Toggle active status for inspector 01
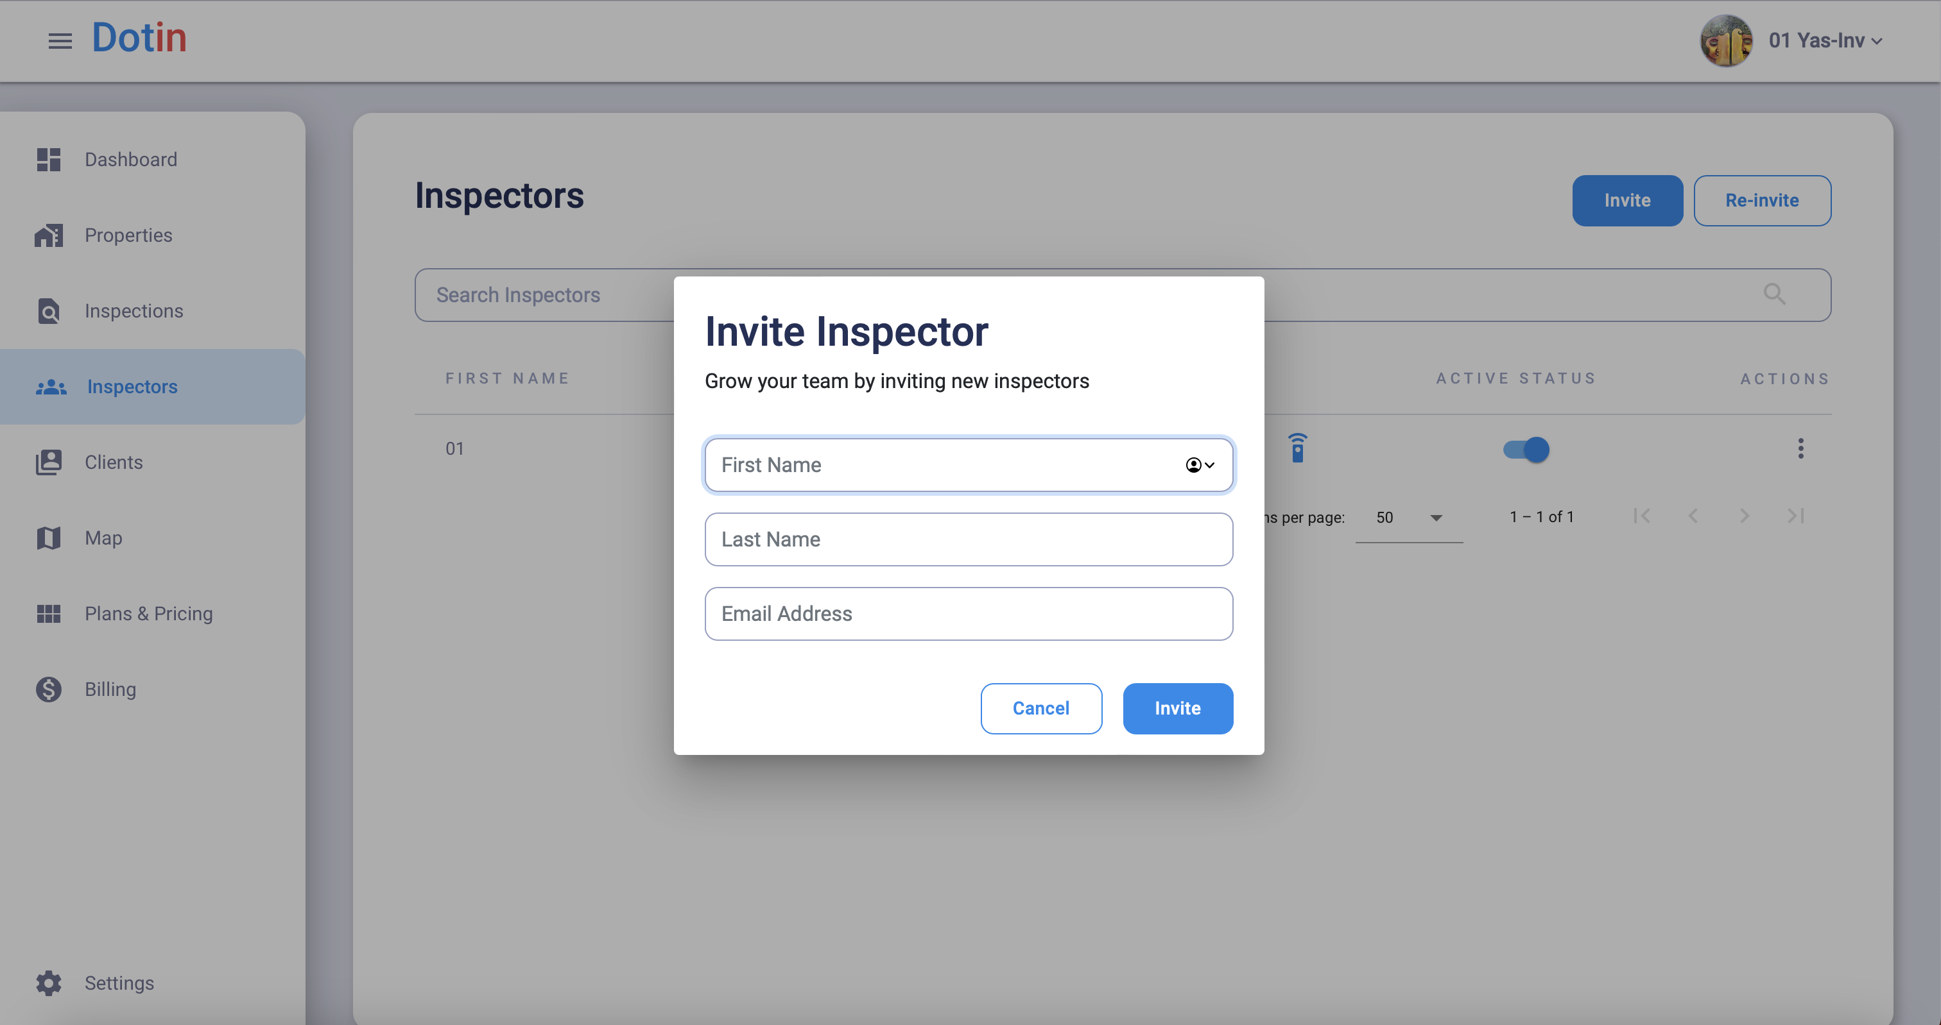The height and width of the screenshot is (1025, 1941). (x=1526, y=450)
